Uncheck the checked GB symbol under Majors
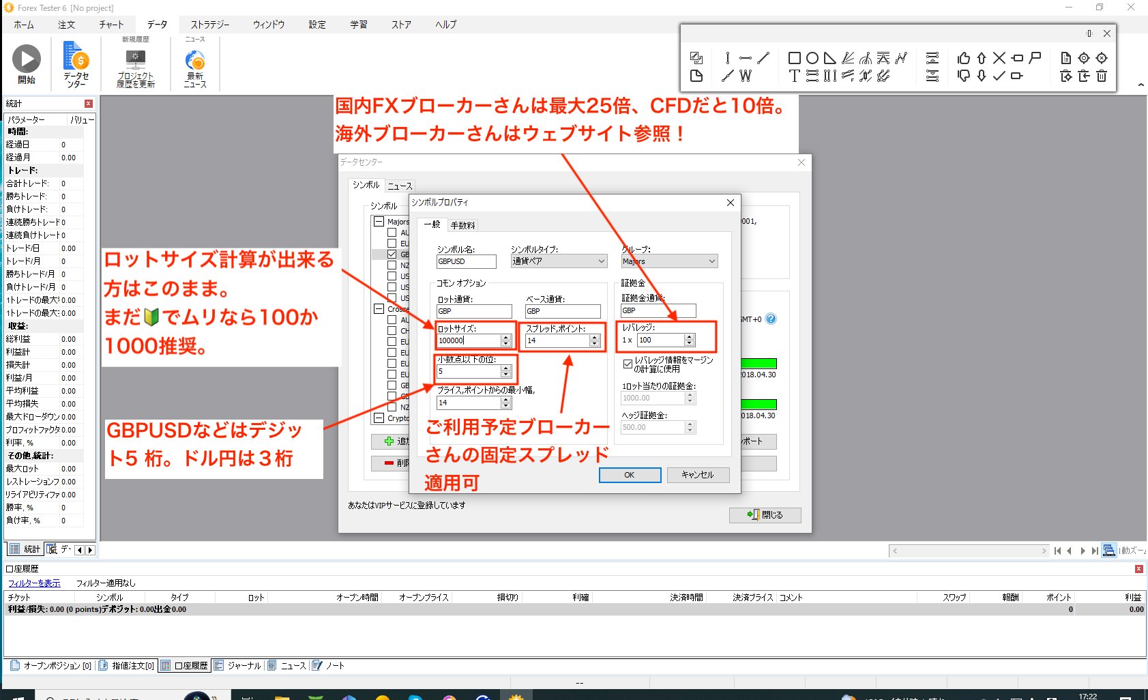Image resolution: width=1148 pixels, height=700 pixels. [392, 254]
